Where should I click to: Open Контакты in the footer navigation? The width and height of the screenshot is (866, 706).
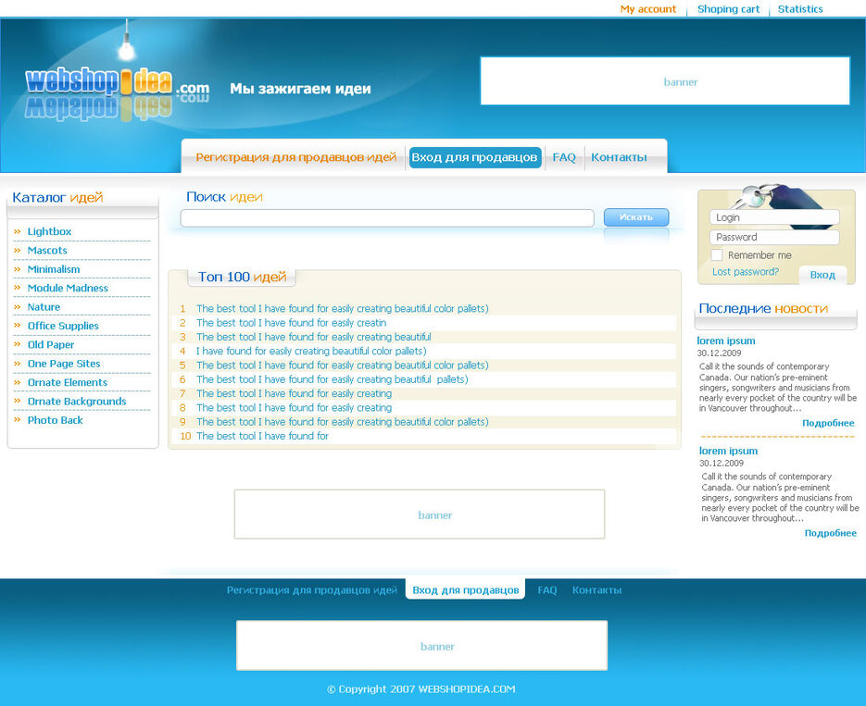pyautogui.click(x=596, y=590)
